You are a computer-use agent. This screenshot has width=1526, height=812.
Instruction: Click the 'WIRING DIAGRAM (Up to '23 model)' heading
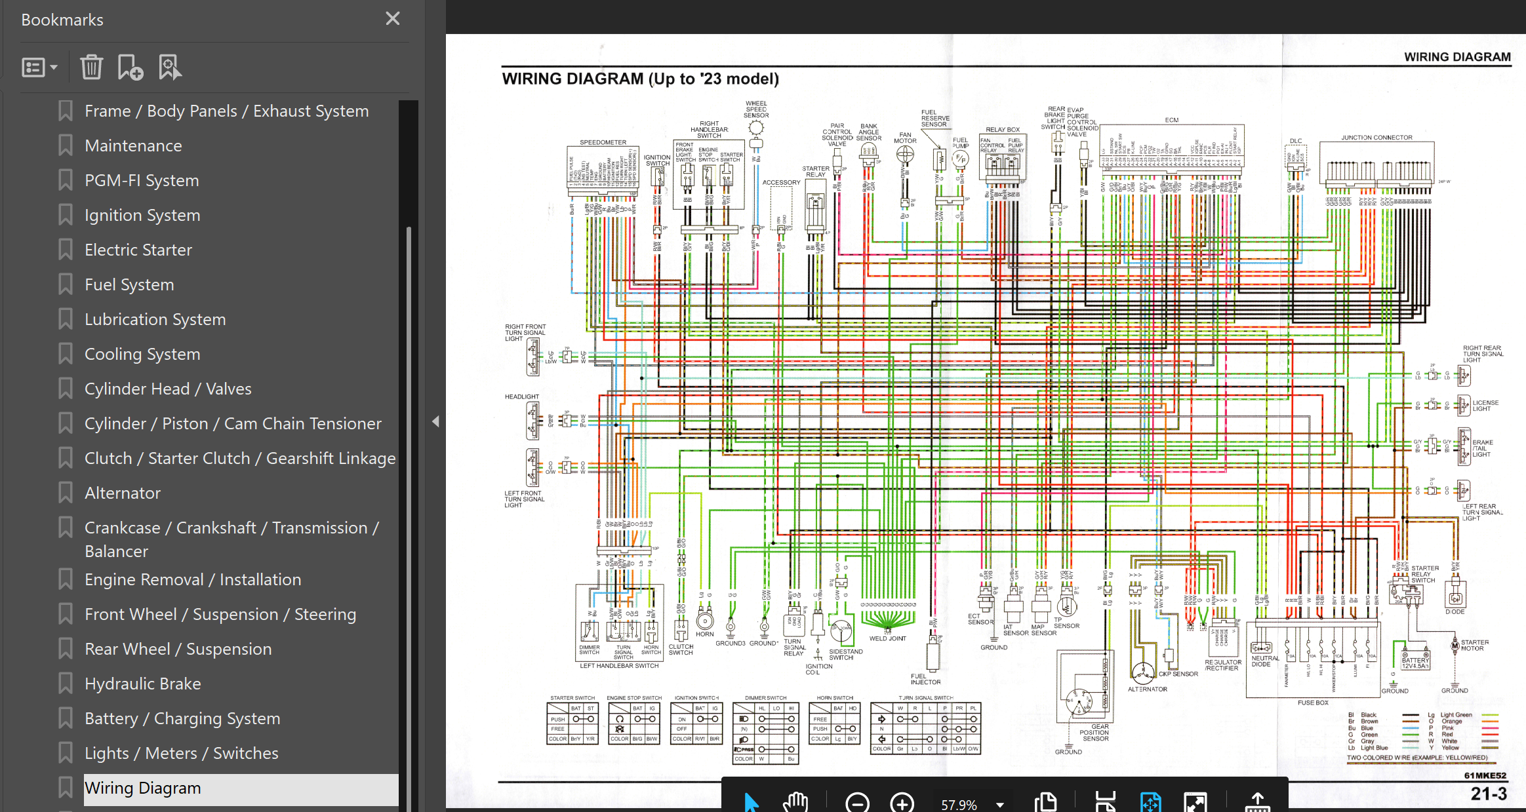point(640,79)
